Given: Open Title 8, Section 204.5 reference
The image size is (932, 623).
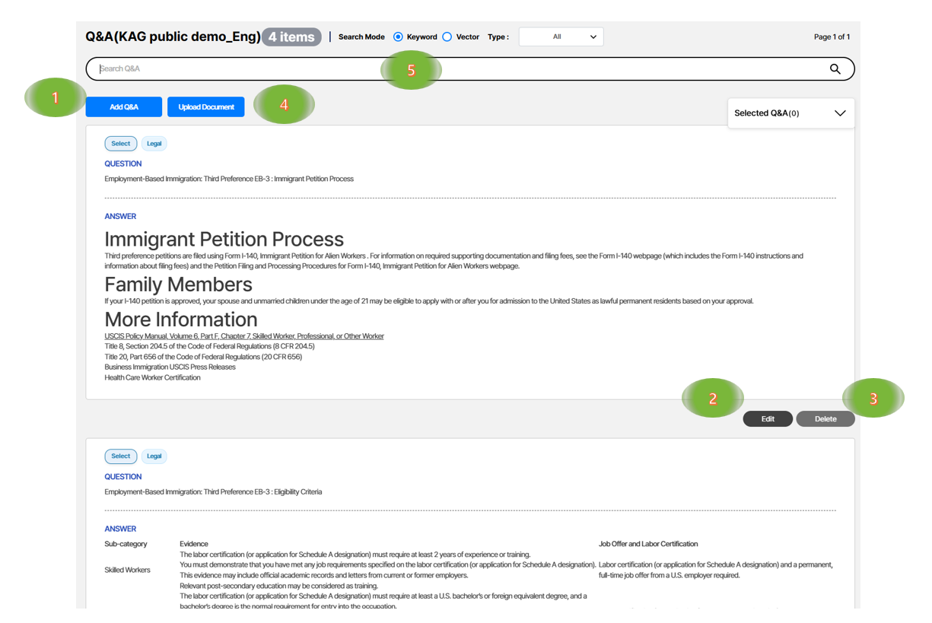Looking at the screenshot, I should [x=209, y=346].
